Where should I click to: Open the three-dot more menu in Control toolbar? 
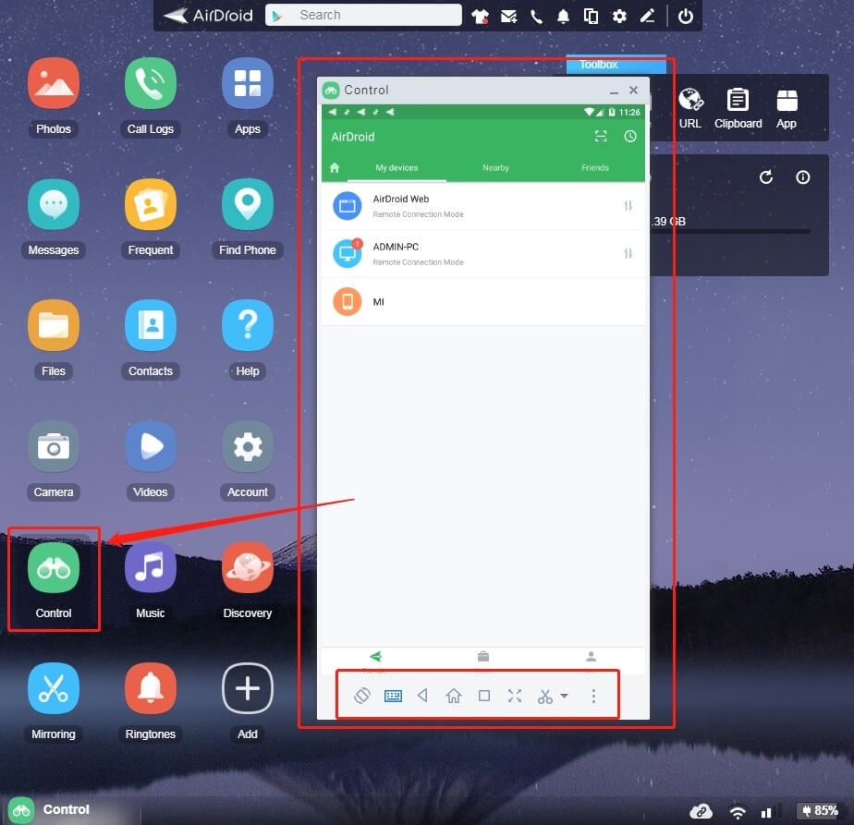tap(593, 696)
